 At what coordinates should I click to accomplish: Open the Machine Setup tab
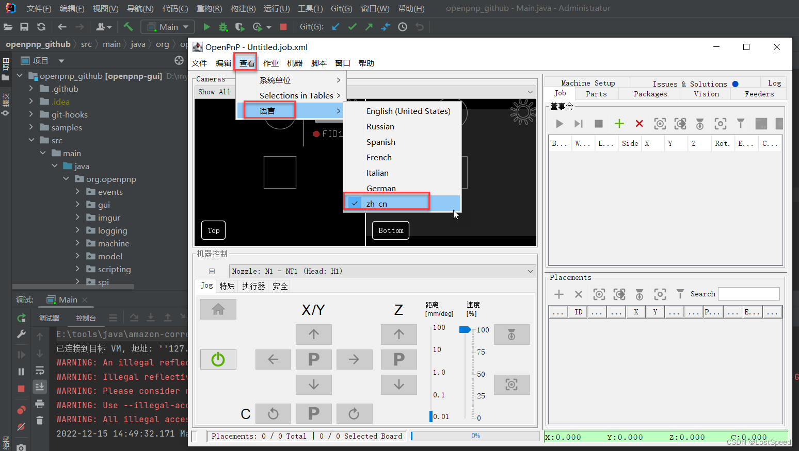click(588, 83)
